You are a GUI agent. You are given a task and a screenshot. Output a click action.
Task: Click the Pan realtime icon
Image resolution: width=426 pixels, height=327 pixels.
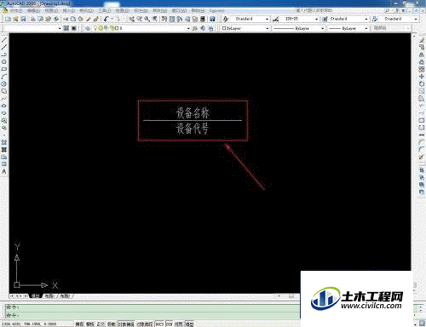[x=131, y=19]
